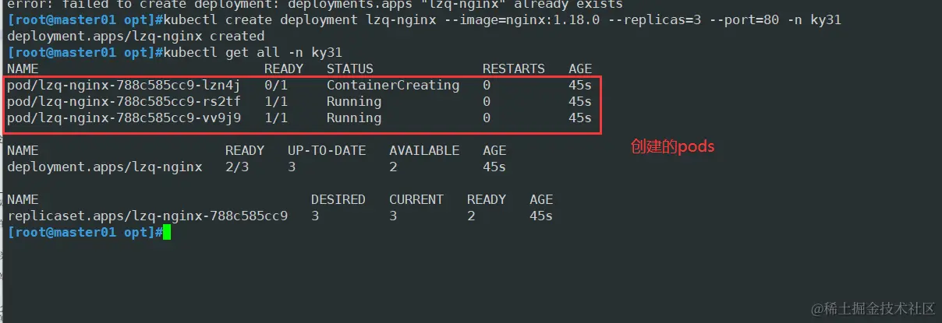
Task: Click pod name lzq-nginx-788c585cc9-vv9j9
Action: 124,118
